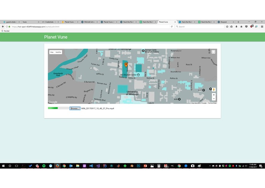The width and height of the screenshot is (265, 188).
Task: Open File Explorer from the taskbar
Action: point(77,166)
